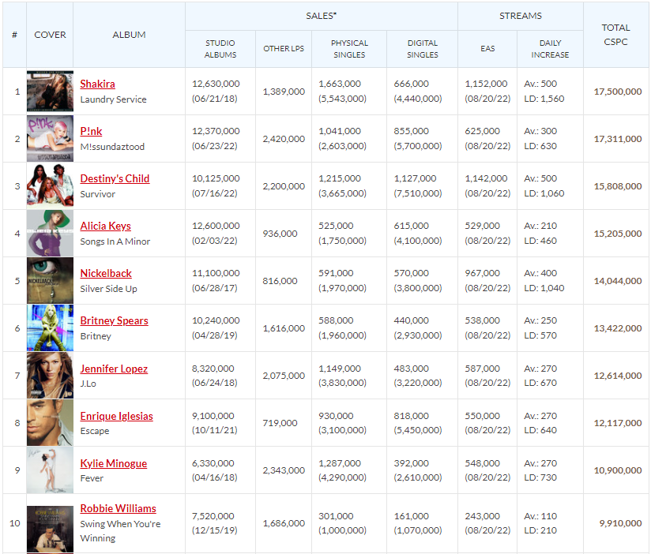Click the SALES* group header

[x=321, y=16]
